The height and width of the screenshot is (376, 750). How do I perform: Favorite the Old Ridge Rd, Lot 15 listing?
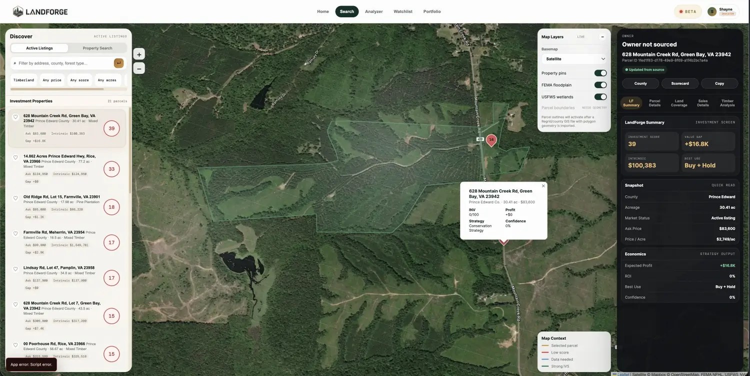[15, 198]
